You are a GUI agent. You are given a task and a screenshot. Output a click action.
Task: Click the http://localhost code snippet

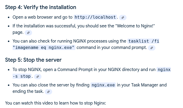[95, 17]
